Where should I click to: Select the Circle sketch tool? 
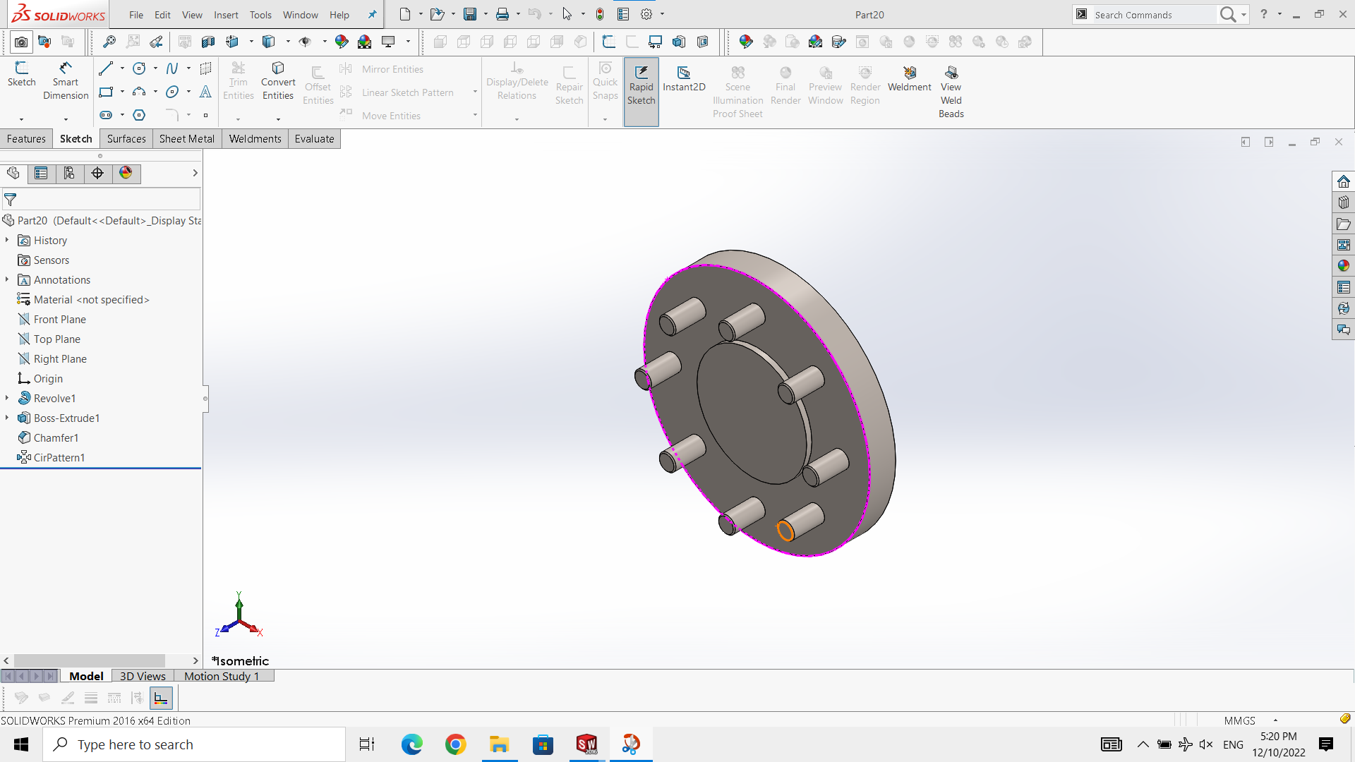point(139,68)
